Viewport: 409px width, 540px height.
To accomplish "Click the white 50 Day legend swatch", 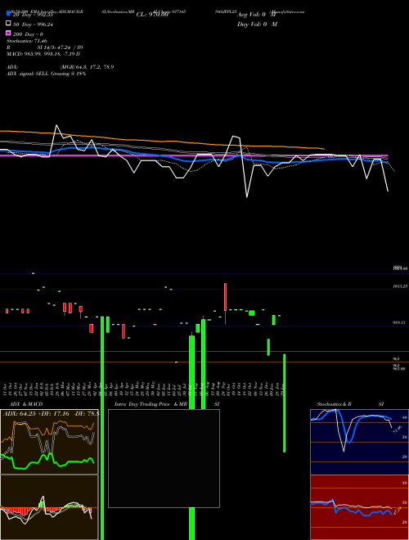I will point(8,24).
